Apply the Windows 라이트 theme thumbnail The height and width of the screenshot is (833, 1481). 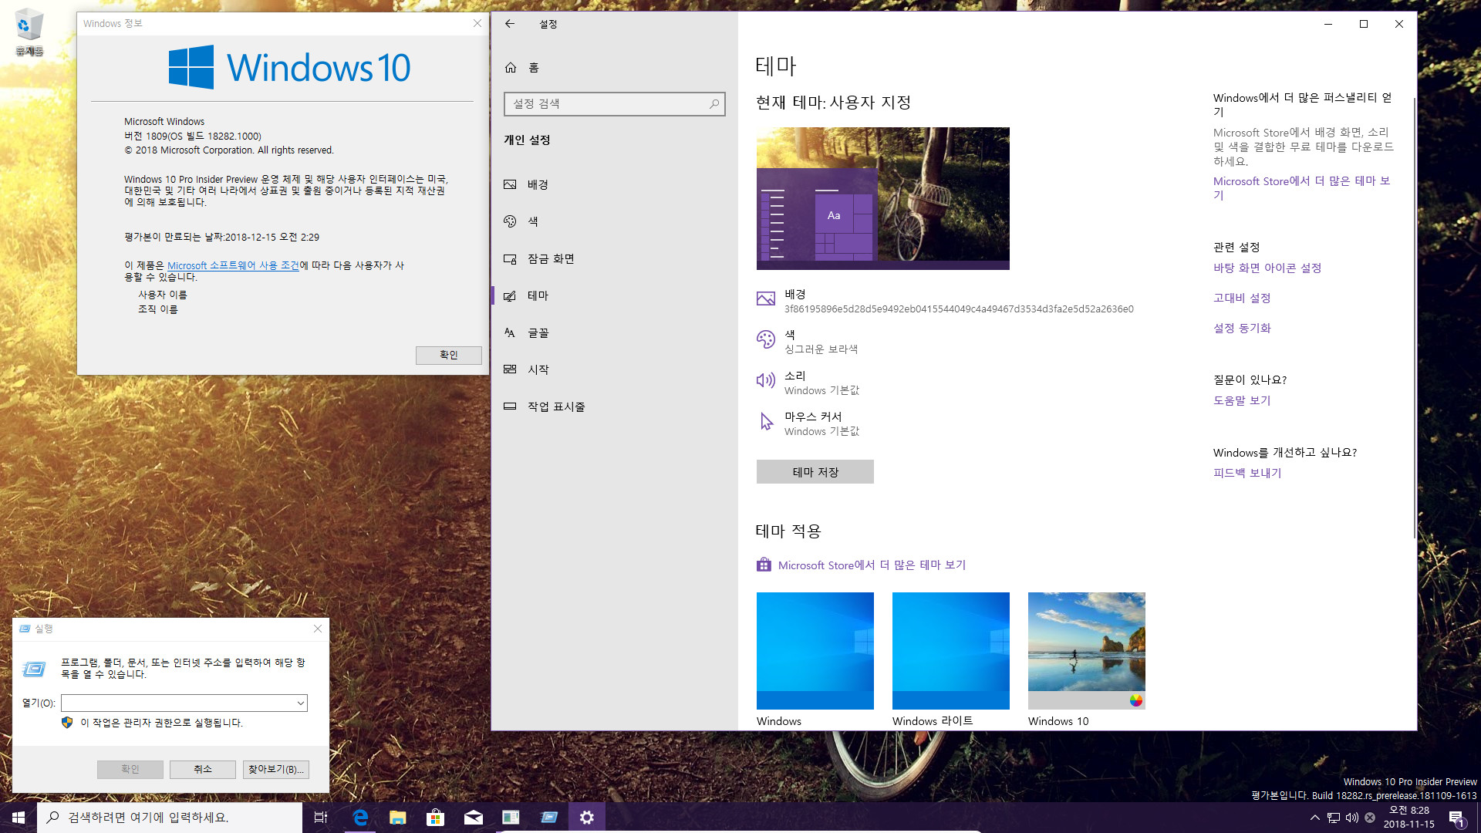click(x=951, y=651)
